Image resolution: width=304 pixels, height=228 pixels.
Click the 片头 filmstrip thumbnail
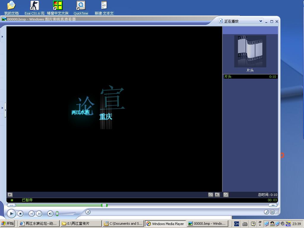[x=250, y=51]
